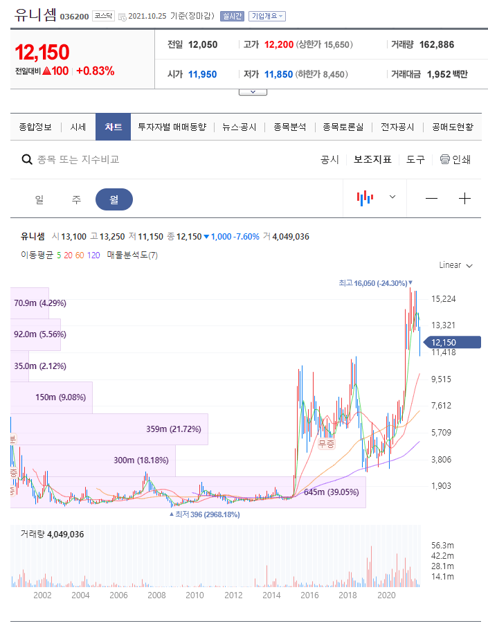Click the search magnifier icon
The image size is (488, 628).
point(27,160)
